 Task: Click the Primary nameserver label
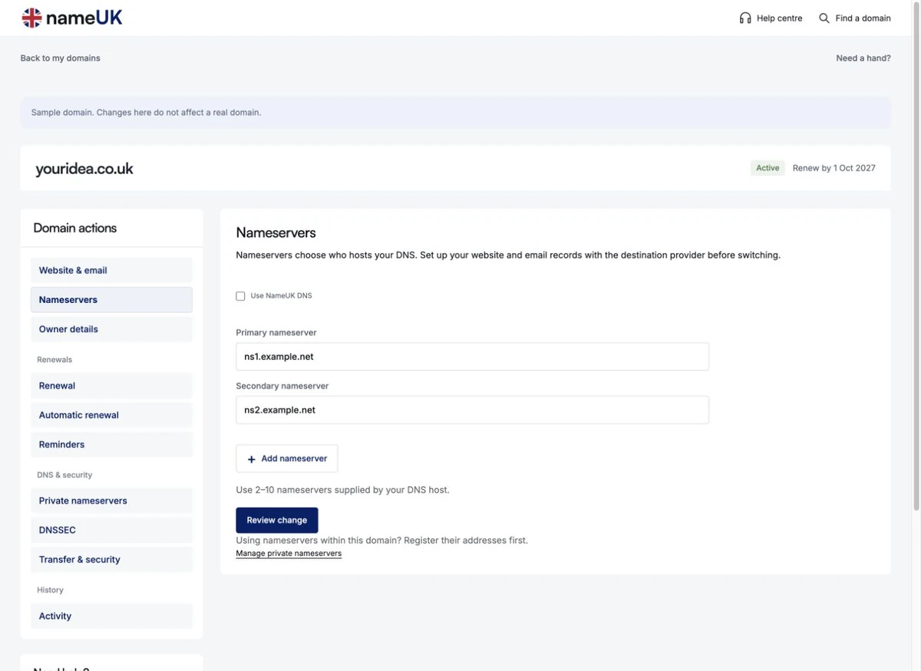pyautogui.click(x=276, y=333)
